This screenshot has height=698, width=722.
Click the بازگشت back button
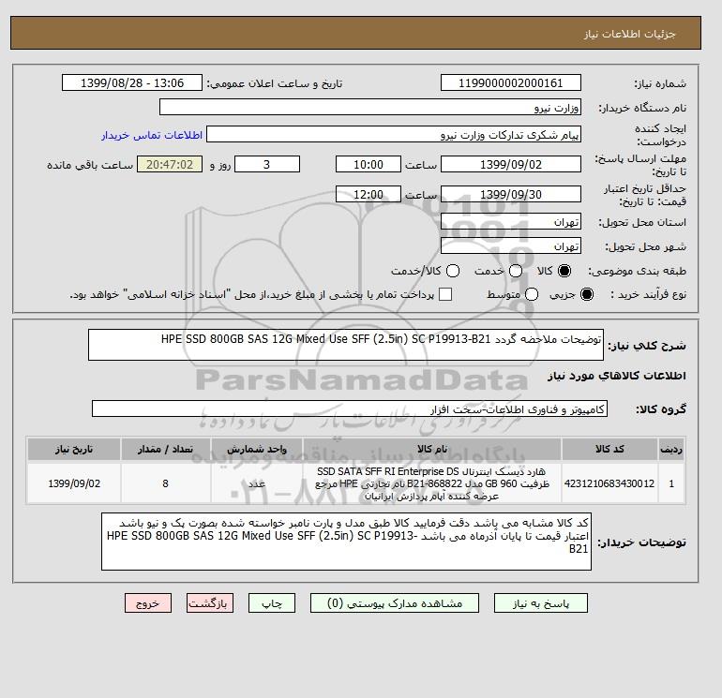pyautogui.click(x=209, y=603)
